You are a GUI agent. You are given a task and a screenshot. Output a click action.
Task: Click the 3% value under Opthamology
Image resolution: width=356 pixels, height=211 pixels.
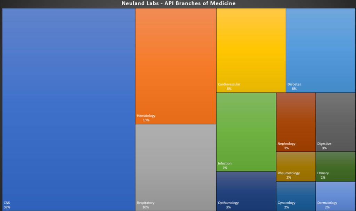tap(228, 207)
